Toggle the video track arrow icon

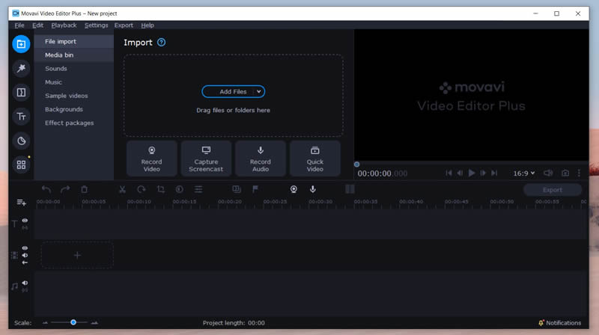[x=25, y=263]
